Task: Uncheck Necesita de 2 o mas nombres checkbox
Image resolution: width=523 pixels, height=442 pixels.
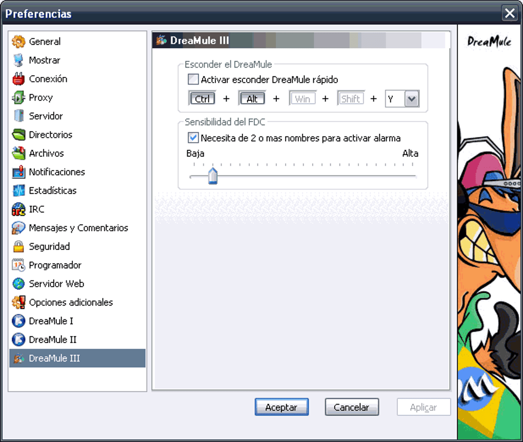Action: 193,138
